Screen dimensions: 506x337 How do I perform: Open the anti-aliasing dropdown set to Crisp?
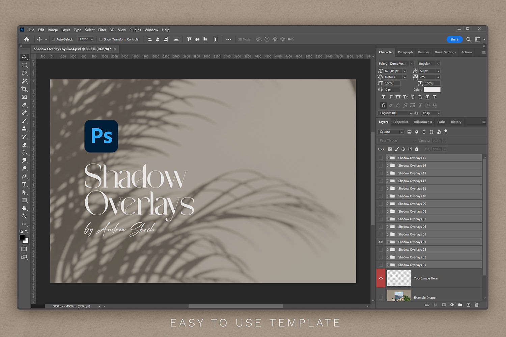click(430, 113)
